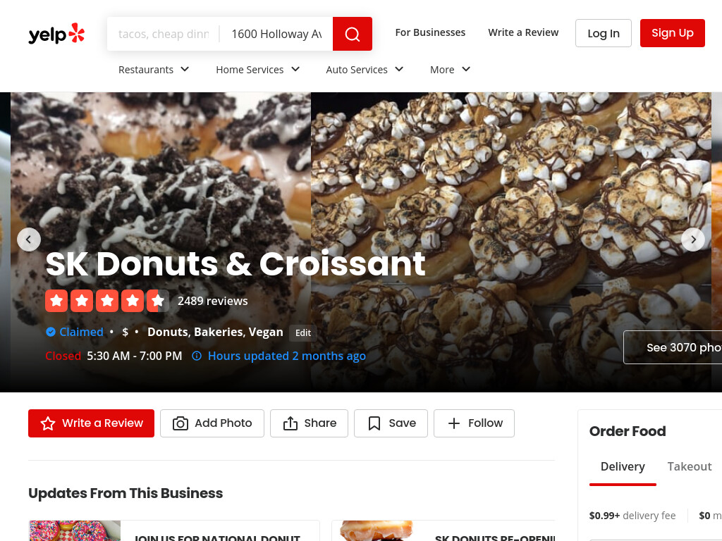Expand the Home Services dropdown
722x541 pixels.
pyautogui.click(x=258, y=70)
